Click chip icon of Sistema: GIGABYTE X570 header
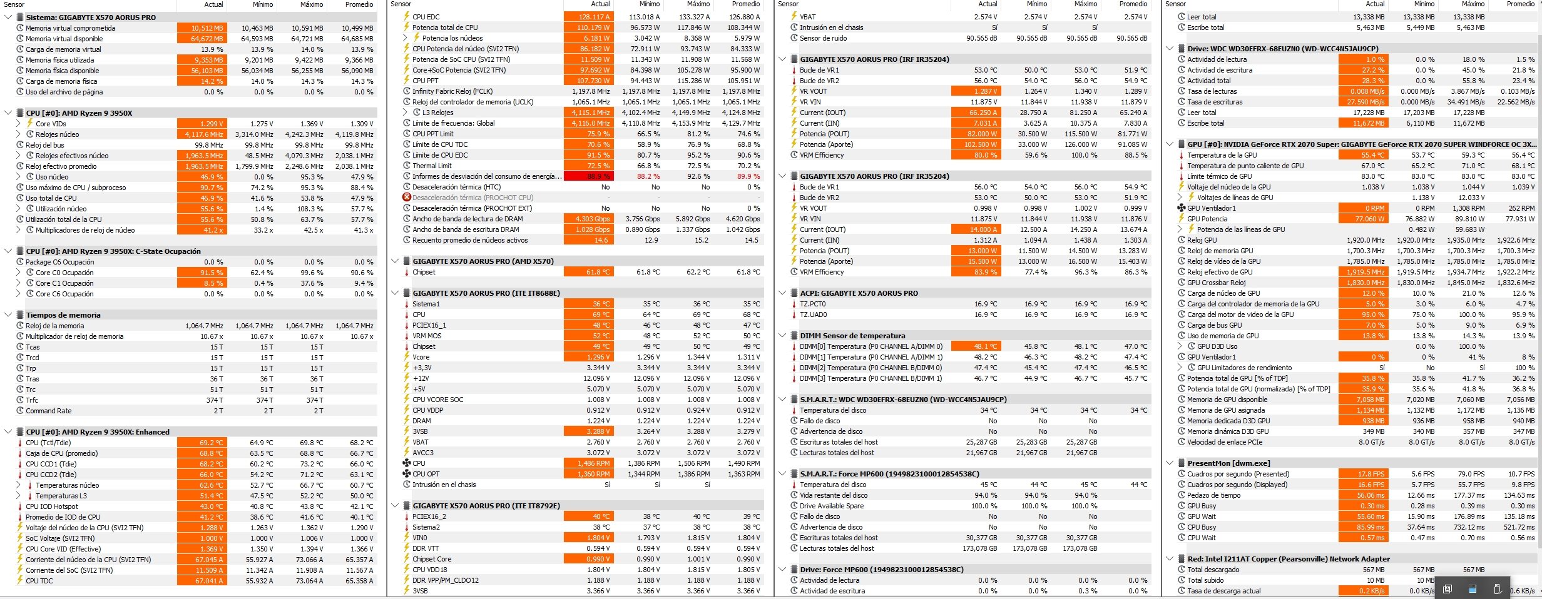Image resolution: width=1542 pixels, height=599 pixels. point(20,18)
